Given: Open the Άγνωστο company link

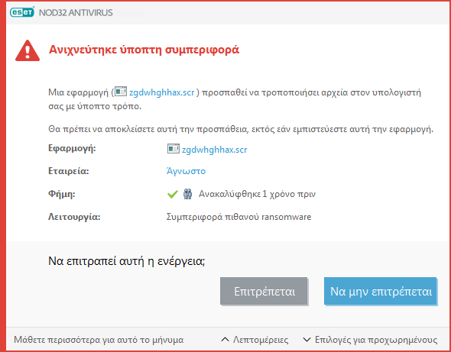Looking at the screenshot, I should pyautogui.click(x=186, y=171).
